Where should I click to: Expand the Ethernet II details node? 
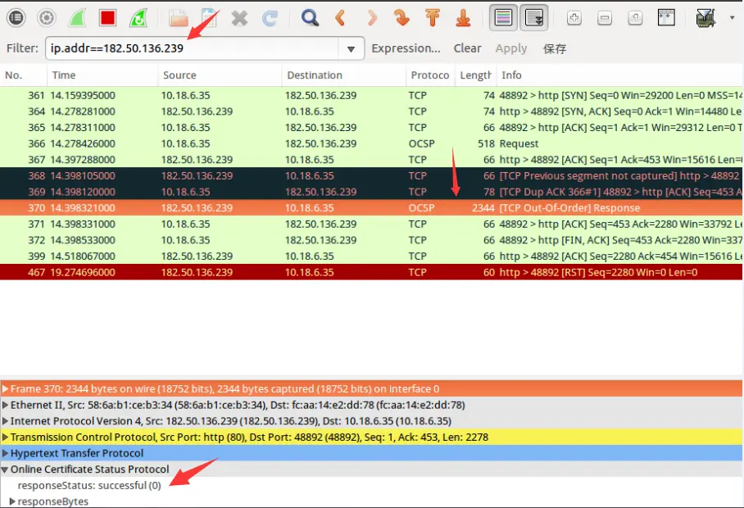coord(5,405)
